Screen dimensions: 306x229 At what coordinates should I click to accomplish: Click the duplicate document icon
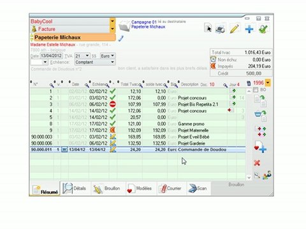coord(261,101)
